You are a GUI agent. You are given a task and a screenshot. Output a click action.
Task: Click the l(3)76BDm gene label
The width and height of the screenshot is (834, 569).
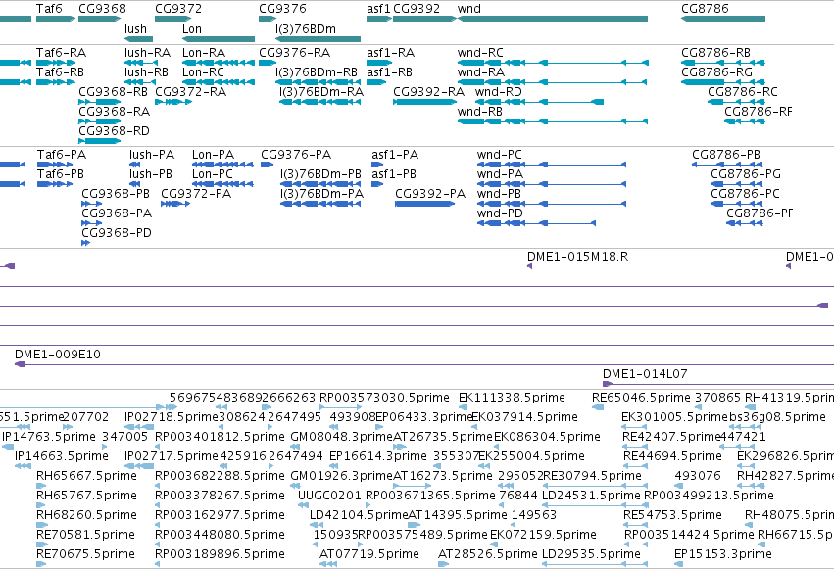(x=306, y=29)
